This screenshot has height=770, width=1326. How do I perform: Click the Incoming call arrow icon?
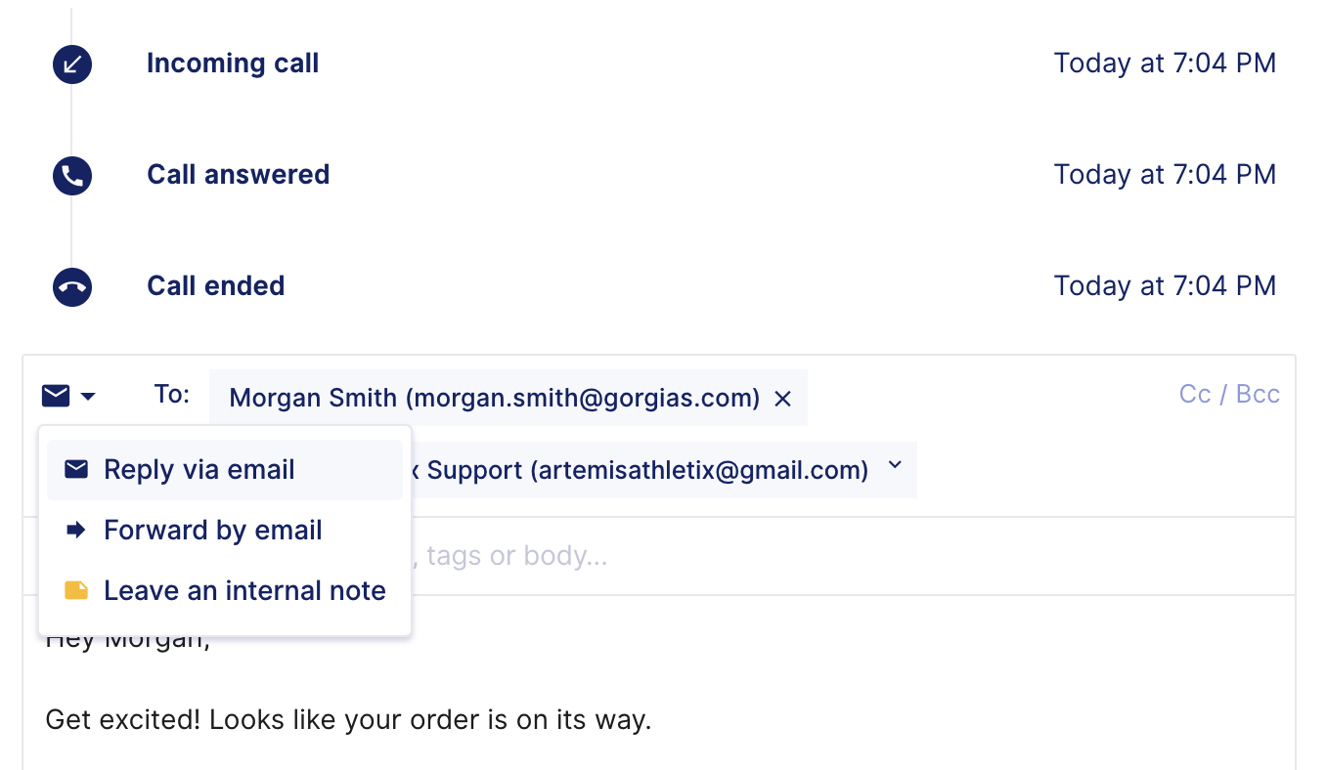[x=72, y=65]
